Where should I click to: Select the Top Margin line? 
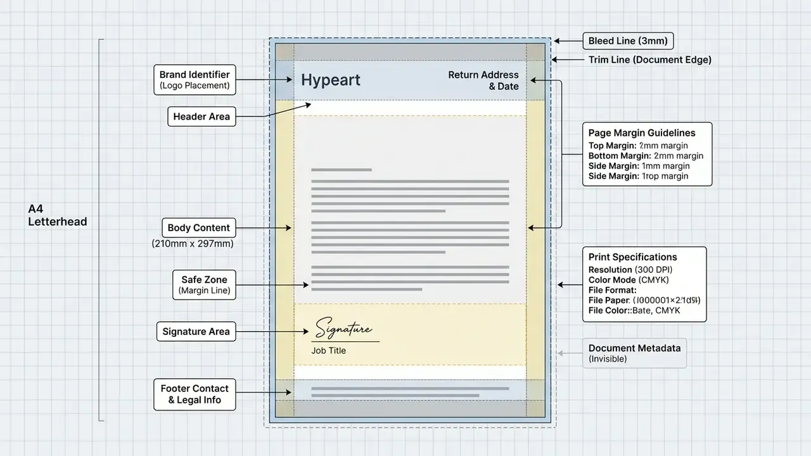(x=638, y=146)
